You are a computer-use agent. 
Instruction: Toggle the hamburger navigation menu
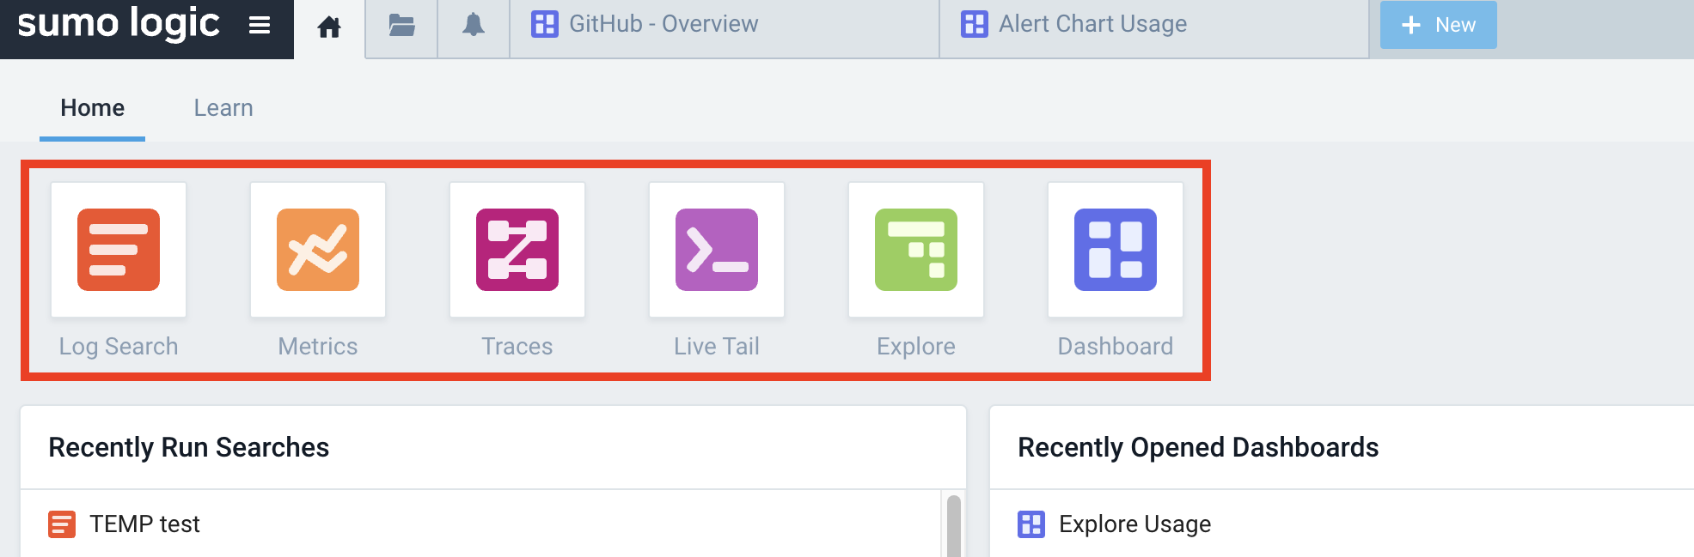tap(260, 26)
